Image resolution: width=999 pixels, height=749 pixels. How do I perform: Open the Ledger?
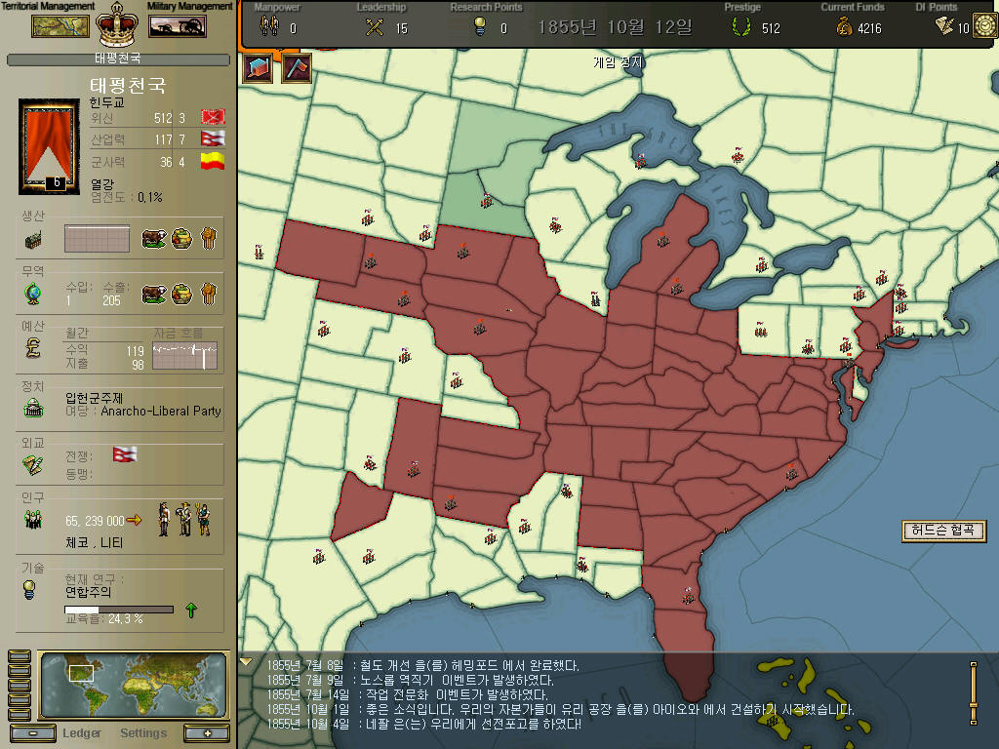82,733
